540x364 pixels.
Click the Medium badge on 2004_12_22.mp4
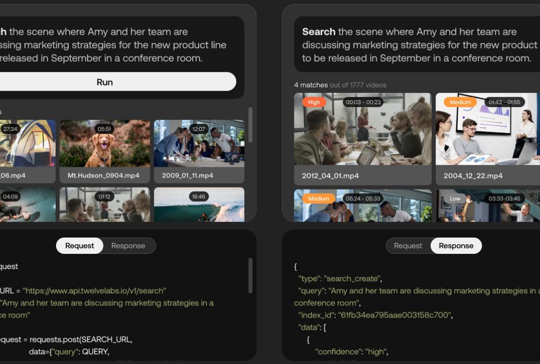point(460,102)
